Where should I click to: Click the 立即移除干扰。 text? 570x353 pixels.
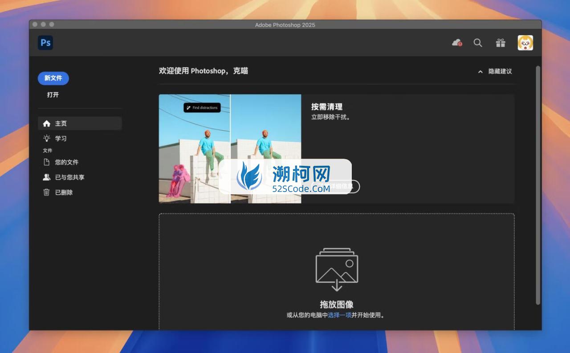coord(331,117)
